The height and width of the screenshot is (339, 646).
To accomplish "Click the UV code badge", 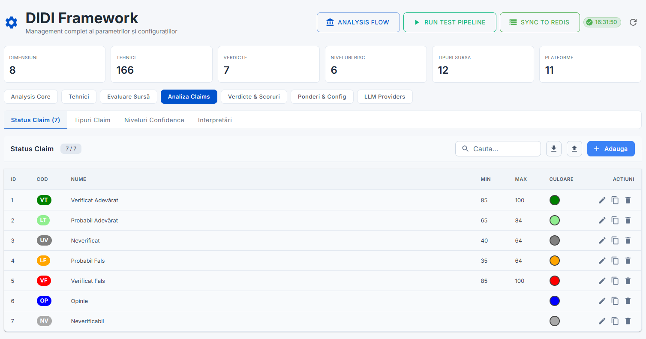I will (44, 240).
